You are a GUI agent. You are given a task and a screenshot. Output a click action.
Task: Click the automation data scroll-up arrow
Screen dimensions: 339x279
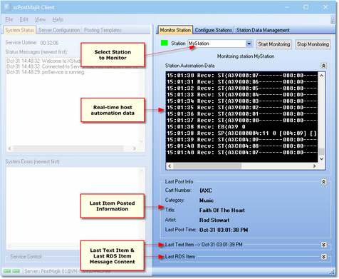[321, 76]
